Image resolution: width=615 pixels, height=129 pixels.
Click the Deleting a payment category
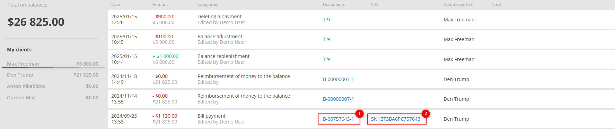[220, 17]
